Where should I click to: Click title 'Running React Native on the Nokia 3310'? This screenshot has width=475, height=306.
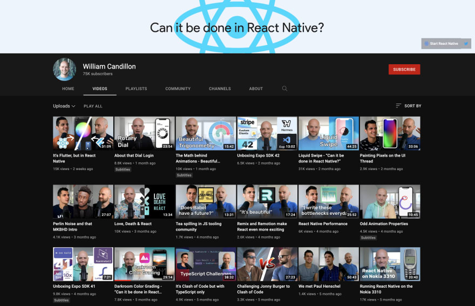pyautogui.click(x=386, y=289)
